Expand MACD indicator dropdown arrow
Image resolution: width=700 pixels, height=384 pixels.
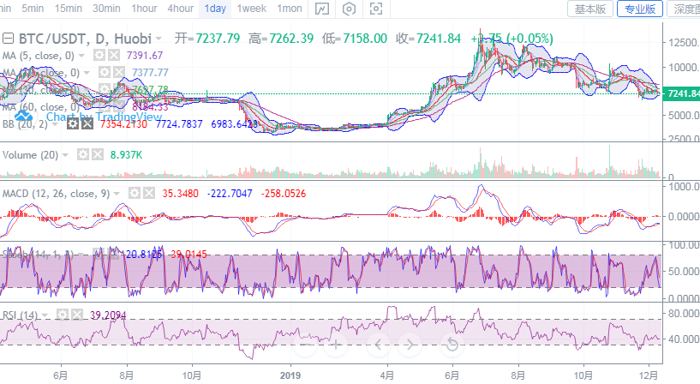(x=117, y=194)
